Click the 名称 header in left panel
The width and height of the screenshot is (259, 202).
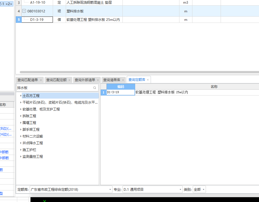(3, 105)
